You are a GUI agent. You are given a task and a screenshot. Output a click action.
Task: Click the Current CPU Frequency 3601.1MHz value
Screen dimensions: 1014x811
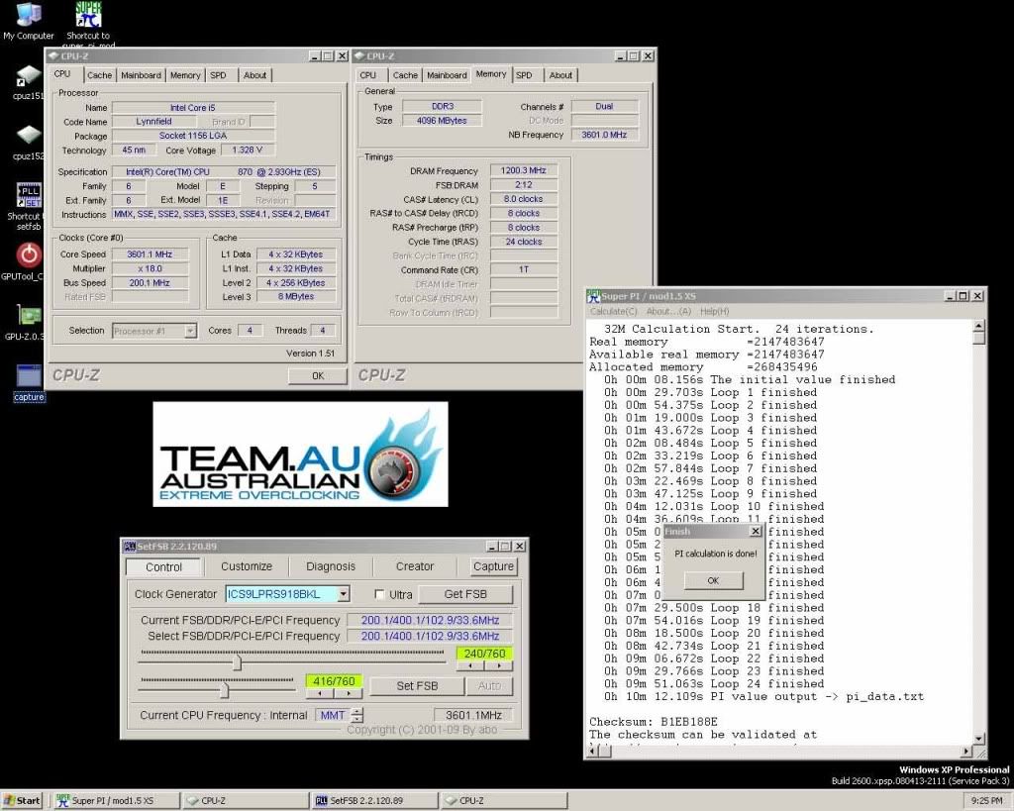[x=473, y=715]
